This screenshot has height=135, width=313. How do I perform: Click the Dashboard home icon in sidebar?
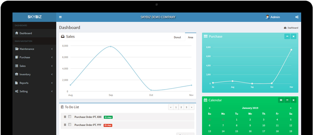[x=17, y=33]
